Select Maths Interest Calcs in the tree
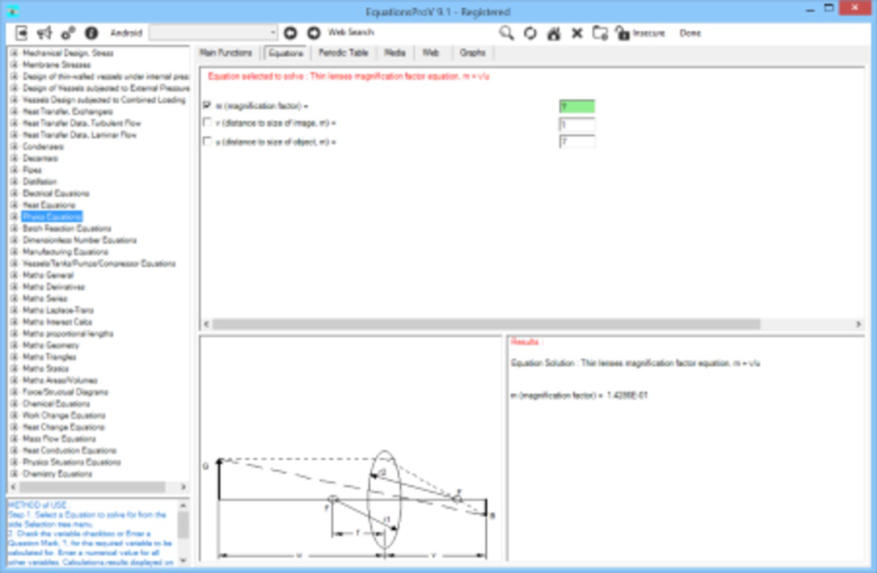877x573 pixels. [57, 322]
